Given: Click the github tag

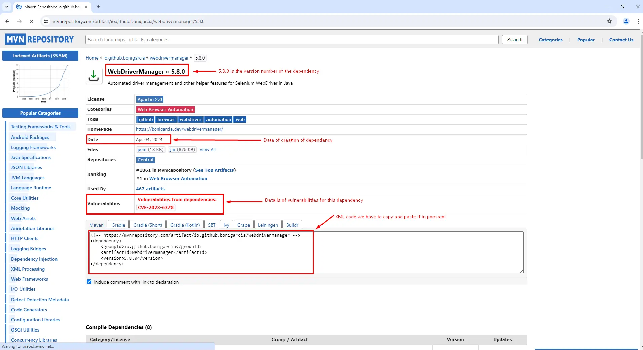Looking at the screenshot, I should tap(145, 119).
